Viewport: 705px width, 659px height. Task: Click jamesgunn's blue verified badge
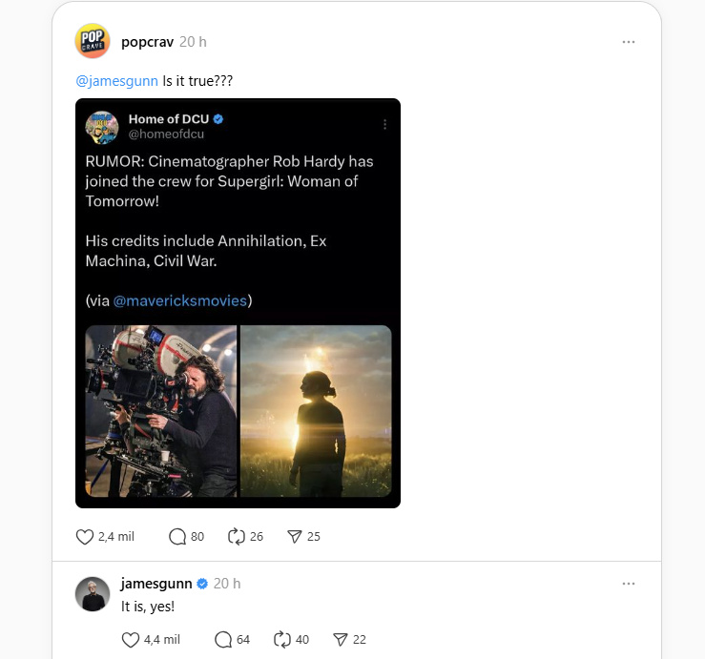[201, 583]
